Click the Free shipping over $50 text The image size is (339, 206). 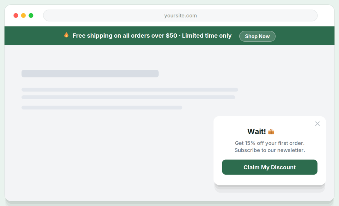(125, 36)
